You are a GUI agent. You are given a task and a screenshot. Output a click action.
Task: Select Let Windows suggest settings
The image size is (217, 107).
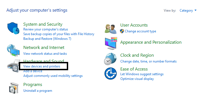tap(142, 74)
